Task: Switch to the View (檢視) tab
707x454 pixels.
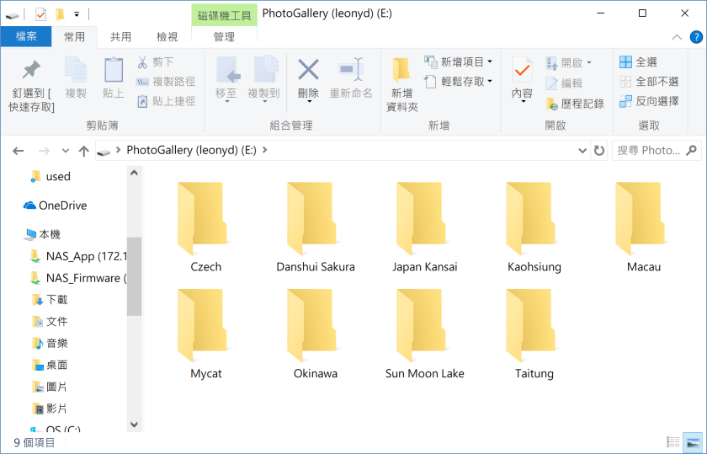Action: pyautogui.click(x=167, y=37)
